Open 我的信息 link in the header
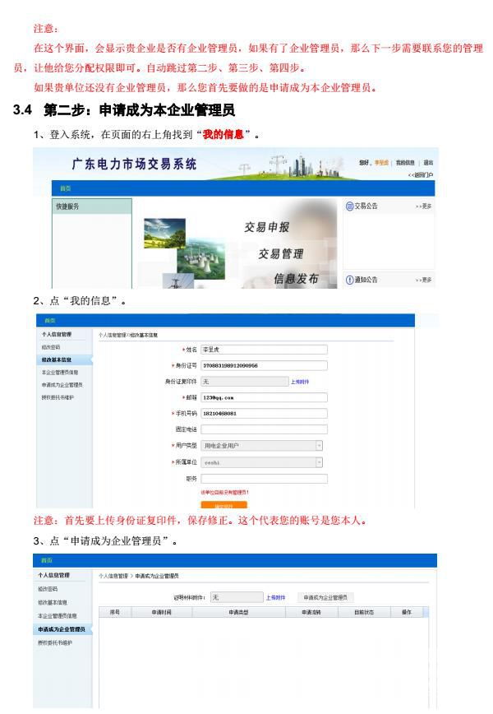This screenshot has height=714, width=493. tap(405, 163)
